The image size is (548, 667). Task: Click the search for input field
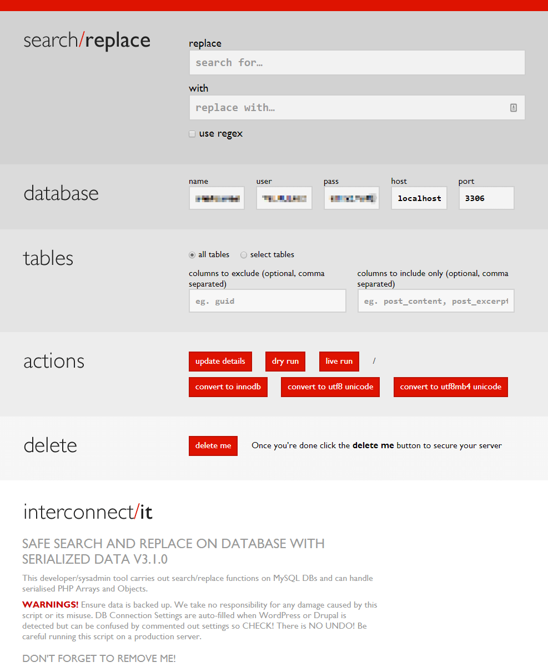click(x=356, y=63)
